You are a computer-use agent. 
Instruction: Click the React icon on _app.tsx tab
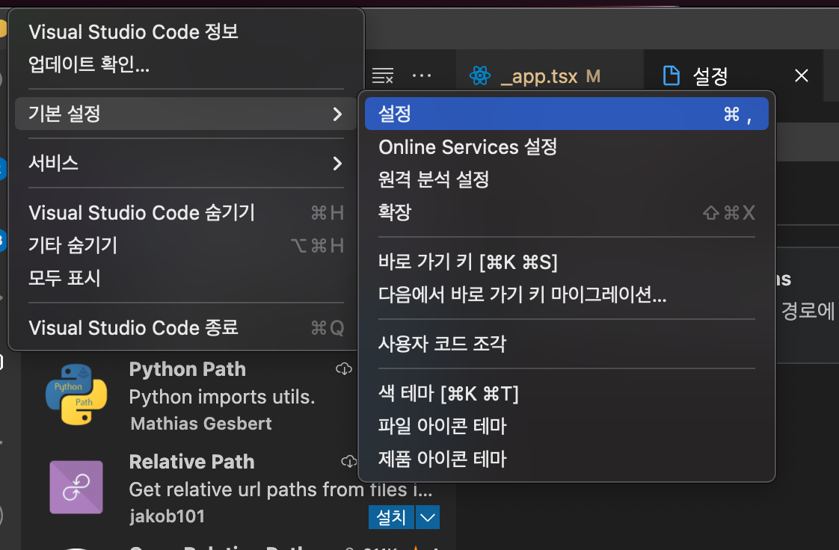tap(480, 76)
